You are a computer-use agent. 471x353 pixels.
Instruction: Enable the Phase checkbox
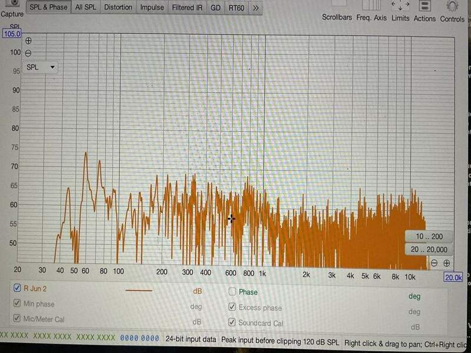tap(232, 291)
